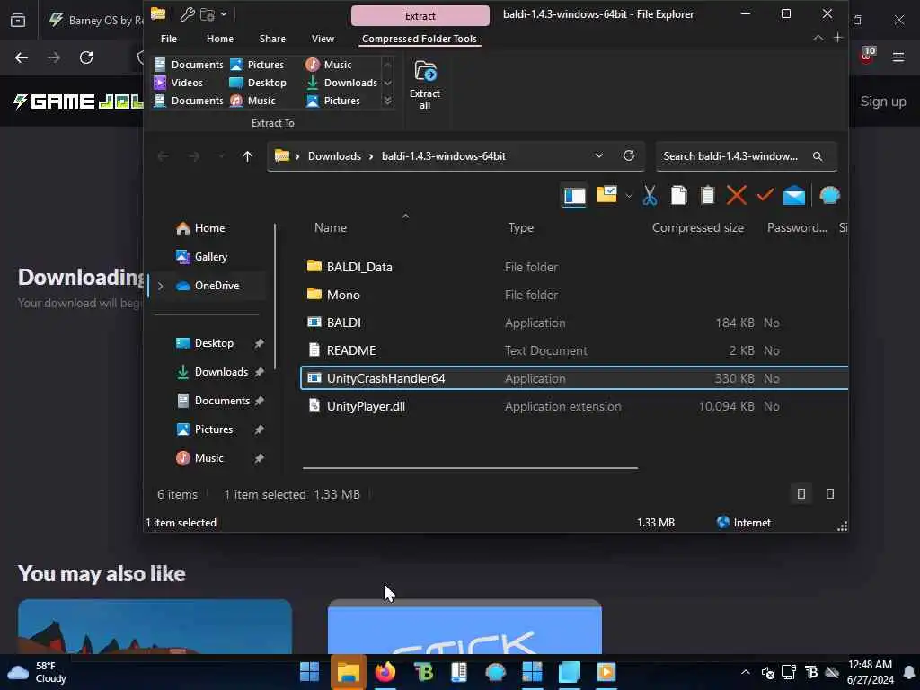Open Firefox from the taskbar
This screenshot has width=920, height=690.
[x=385, y=672]
